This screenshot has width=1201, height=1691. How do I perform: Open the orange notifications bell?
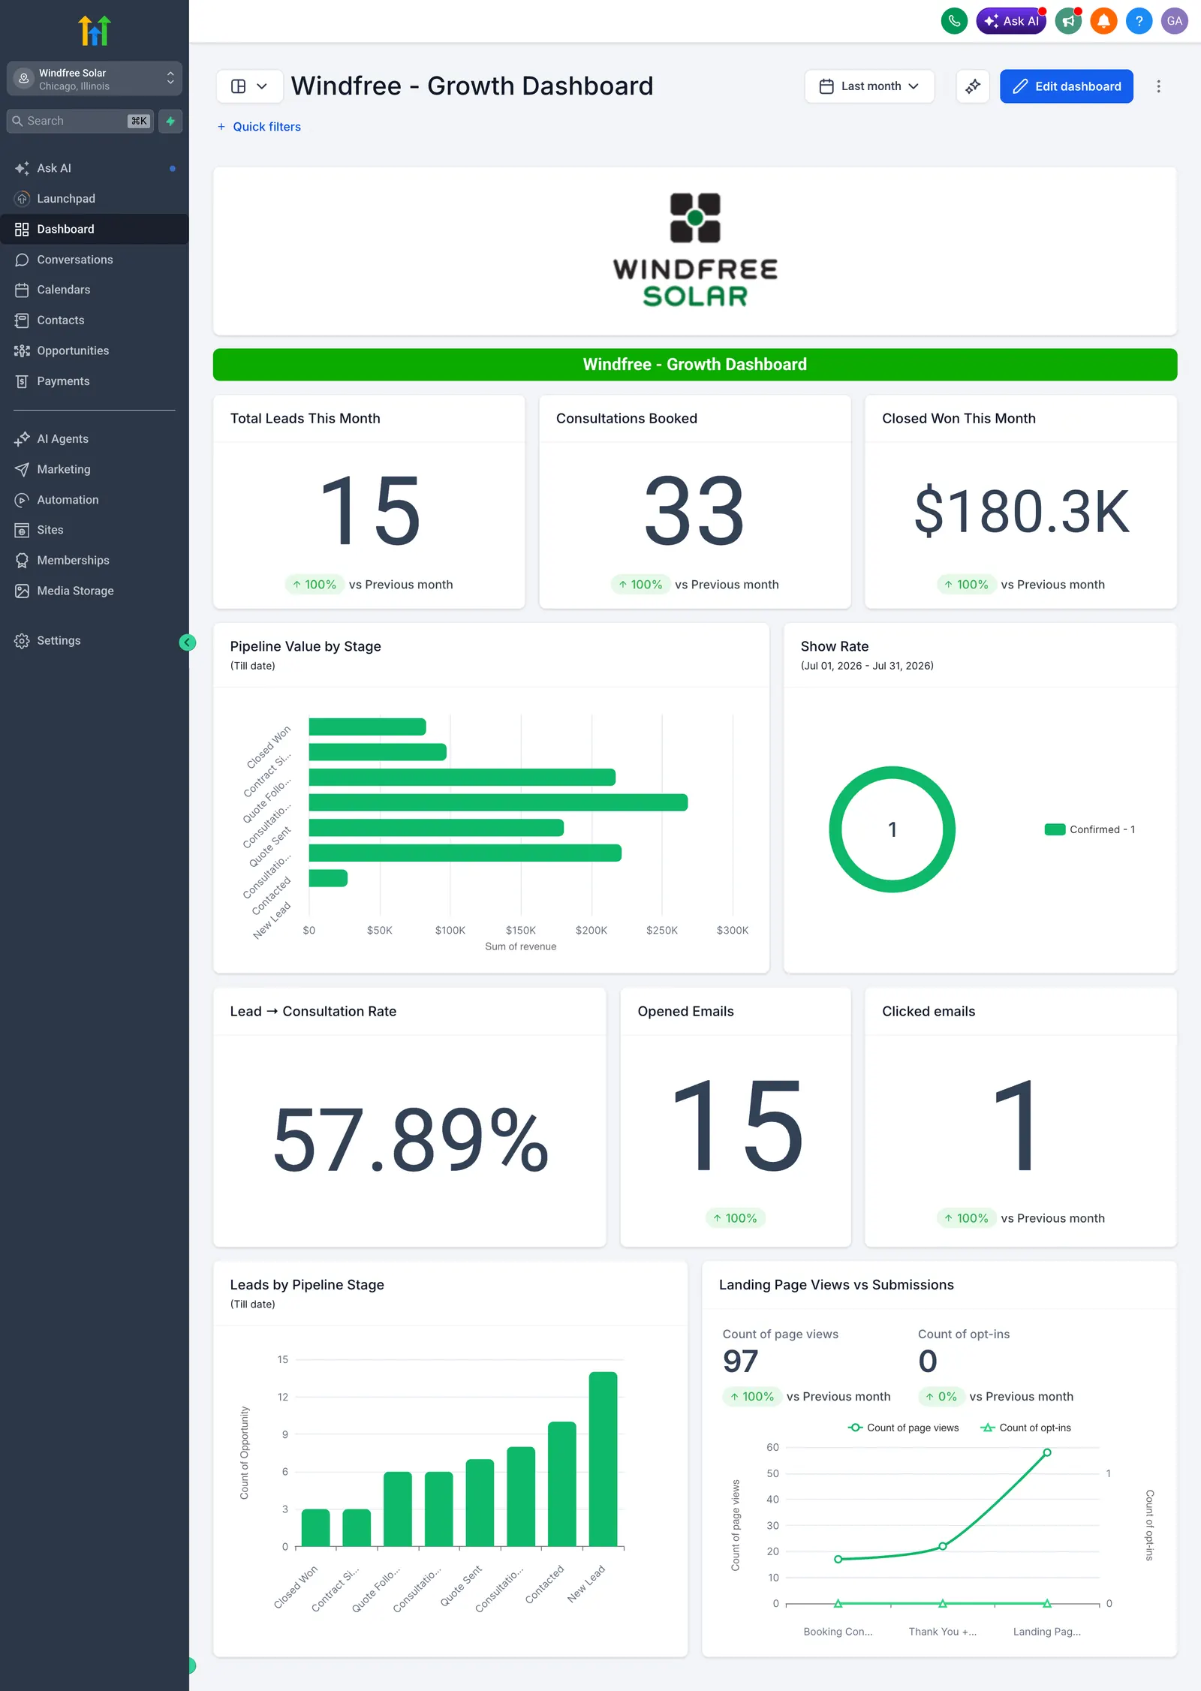[1103, 21]
